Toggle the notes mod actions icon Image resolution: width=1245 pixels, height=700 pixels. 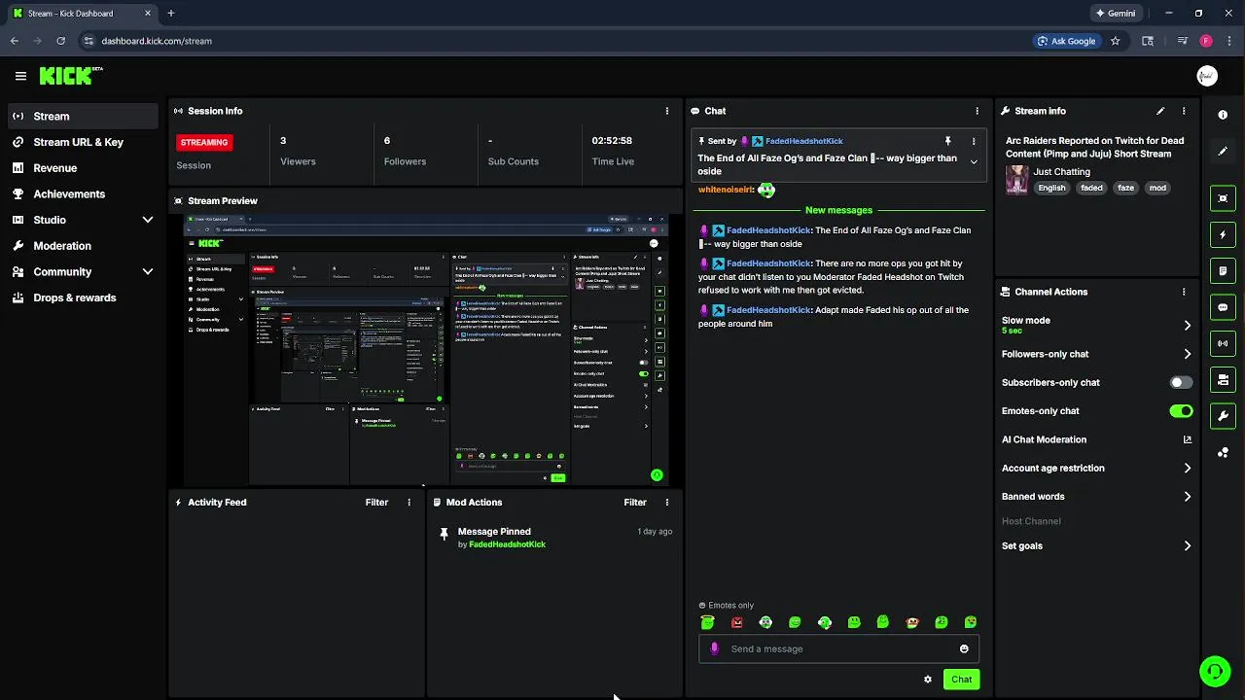(x=1223, y=270)
